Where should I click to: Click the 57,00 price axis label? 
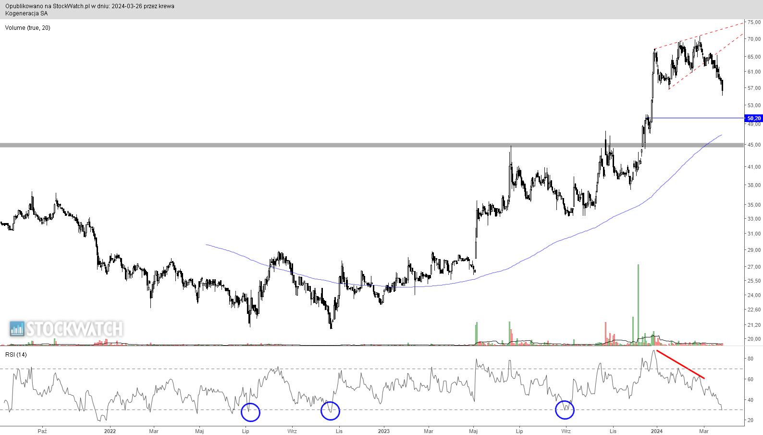754,88
